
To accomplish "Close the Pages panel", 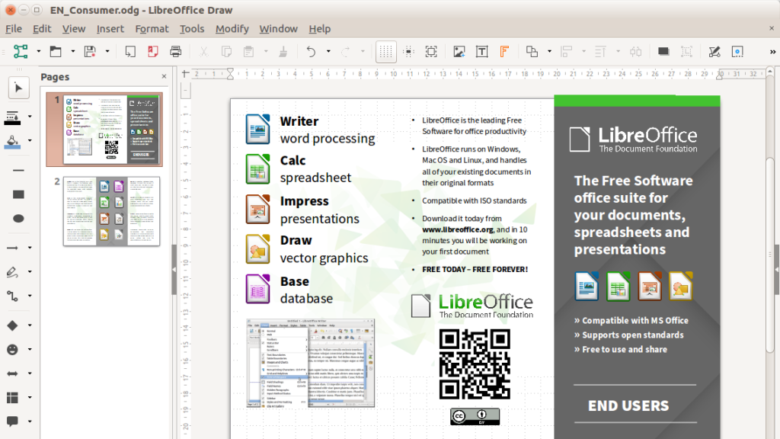I will click(165, 77).
